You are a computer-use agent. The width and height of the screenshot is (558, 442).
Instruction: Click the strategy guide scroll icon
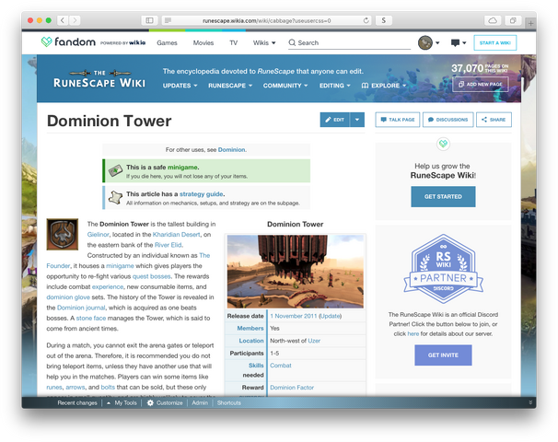[115, 197]
